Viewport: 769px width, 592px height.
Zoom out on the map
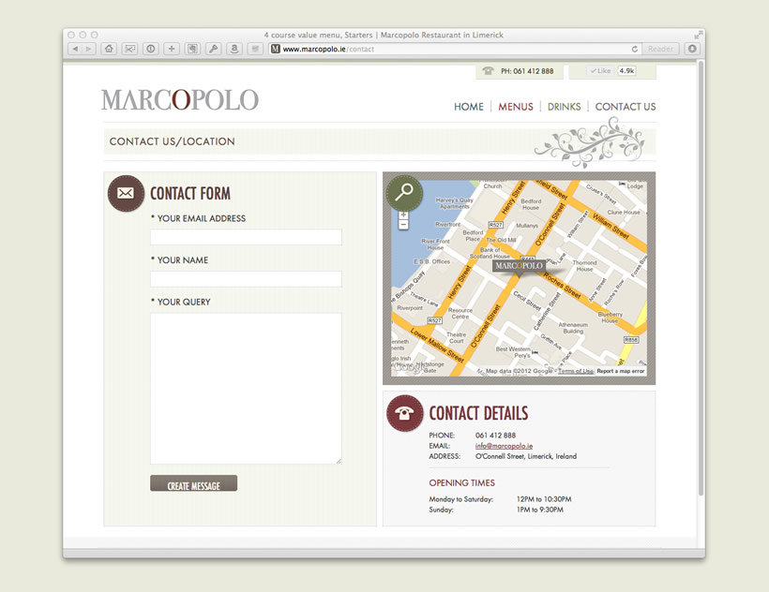tap(403, 225)
